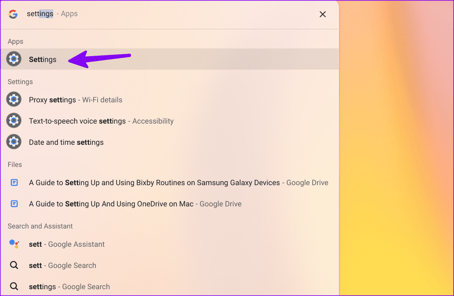Clear the search with the X button
This screenshot has width=454, height=296.
pos(323,14)
